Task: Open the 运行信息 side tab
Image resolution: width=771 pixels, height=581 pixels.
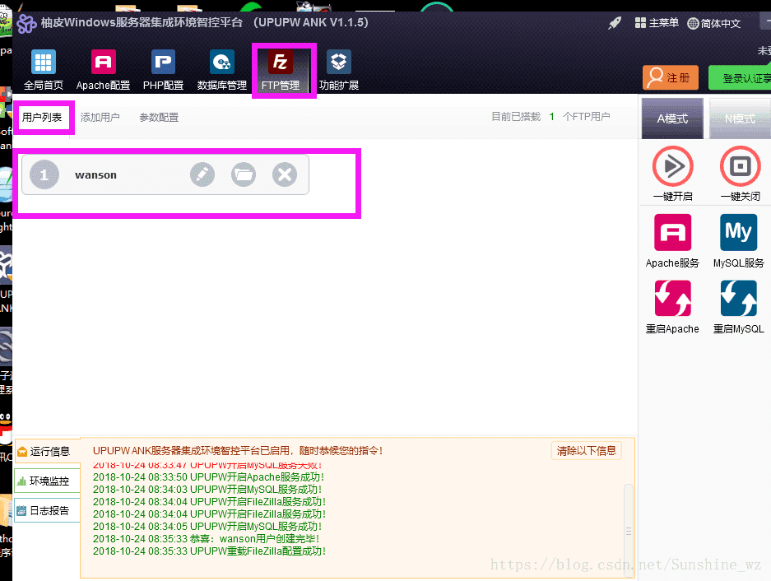Action: coord(48,452)
